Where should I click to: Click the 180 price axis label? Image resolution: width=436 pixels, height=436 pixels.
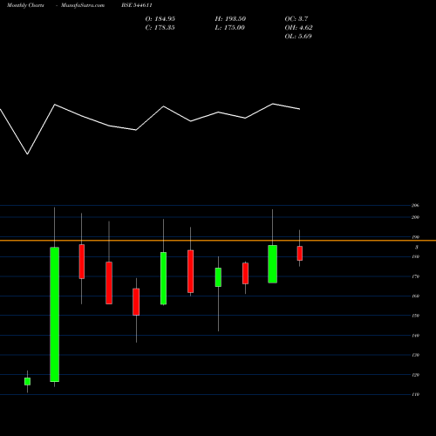[x=415, y=256]
